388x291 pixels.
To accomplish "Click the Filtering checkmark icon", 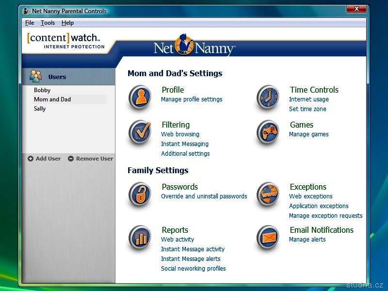I will click(x=140, y=132).
